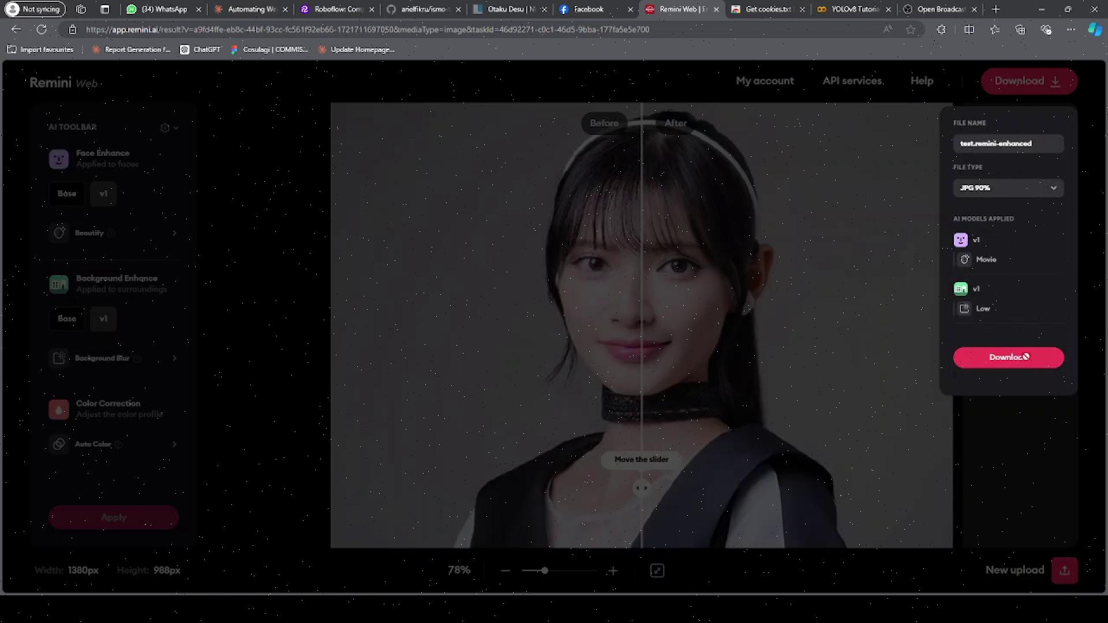
Task: Click the Low blur icon in dialog
Action: pos(964,309)
